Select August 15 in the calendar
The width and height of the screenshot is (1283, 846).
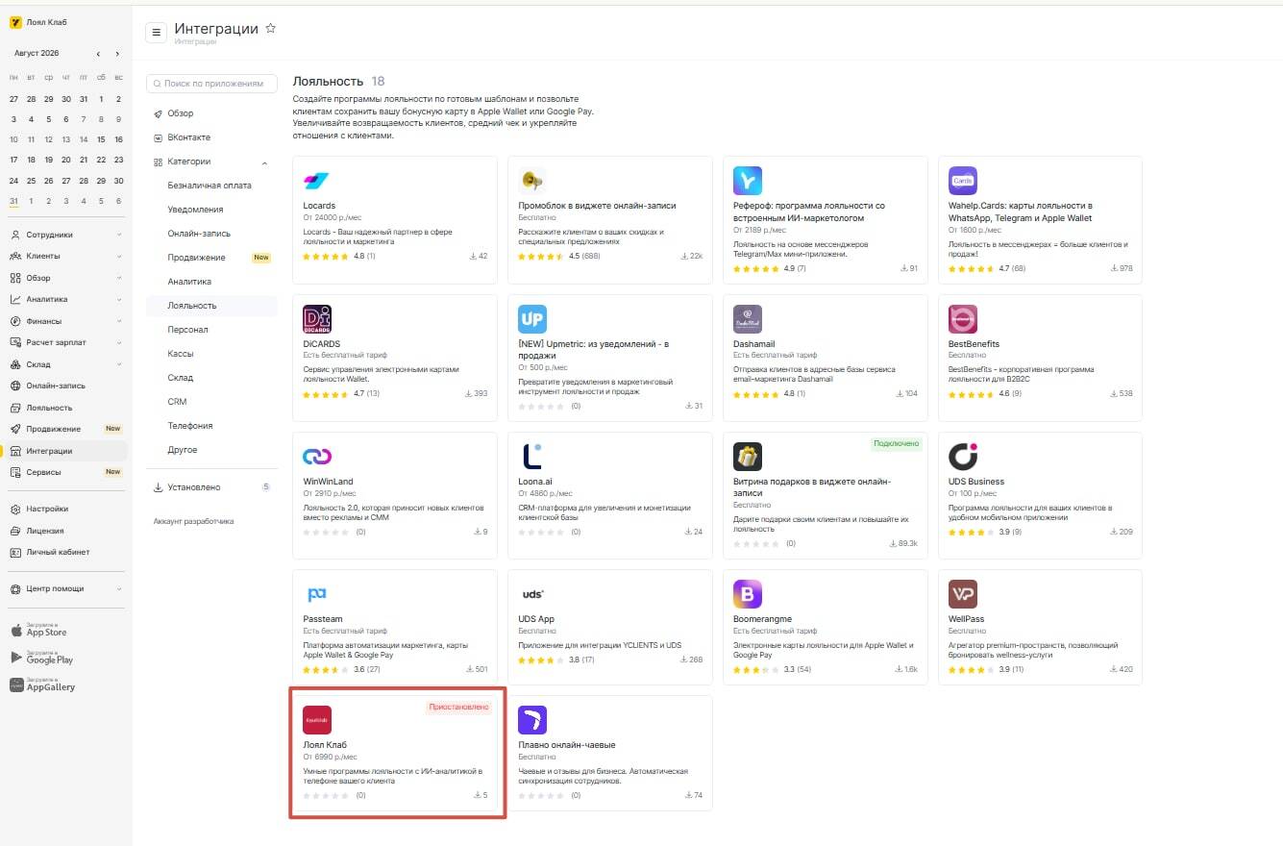coord(101,139)
